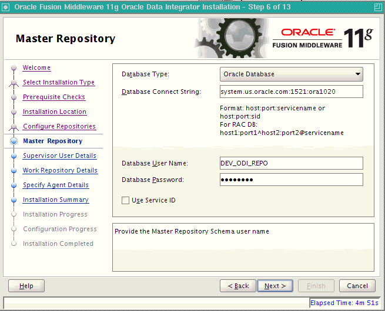The image size is (385, 311).
Task: Open Configure Repositories step
Action: [x=59, y=126]
